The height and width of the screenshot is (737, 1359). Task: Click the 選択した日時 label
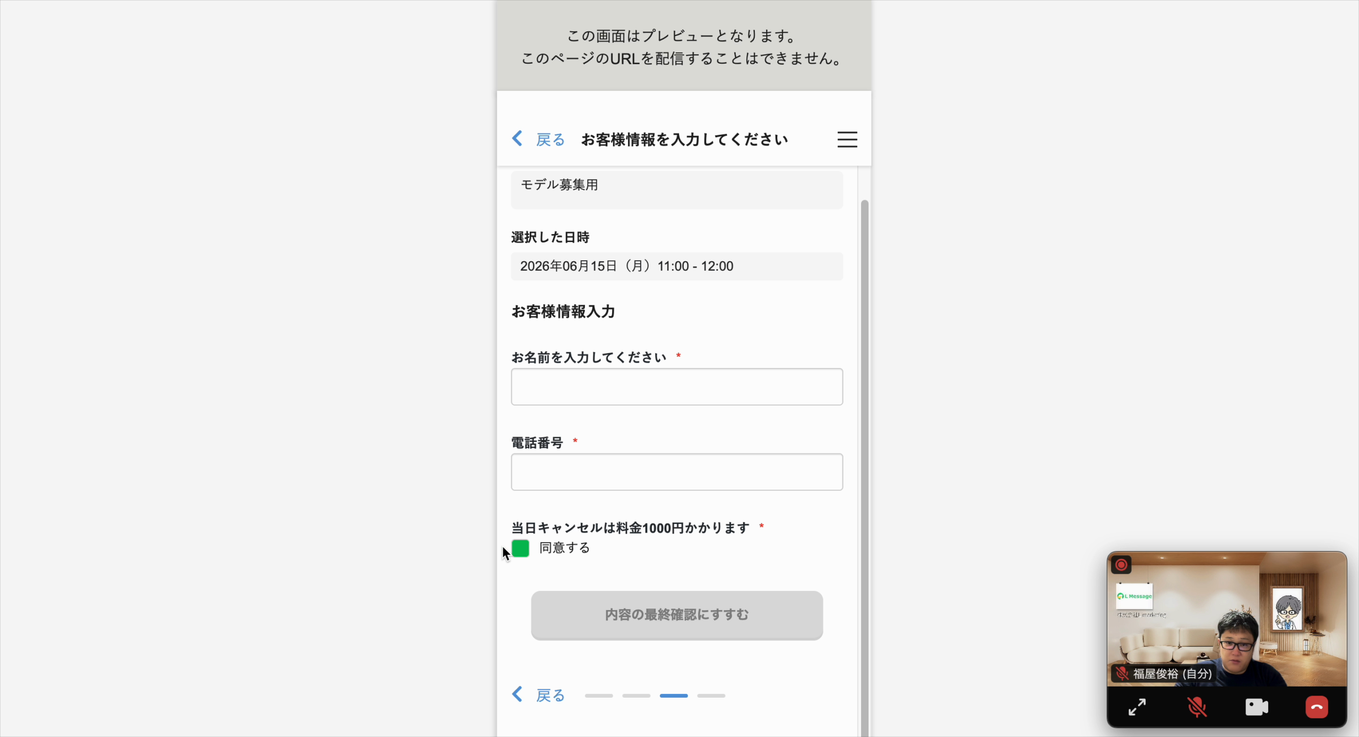point(551,237)
